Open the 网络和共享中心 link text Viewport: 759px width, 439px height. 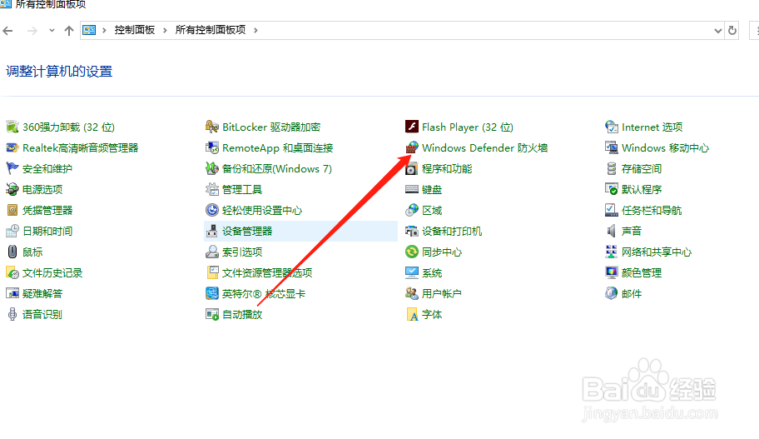(x=657, y=252)
